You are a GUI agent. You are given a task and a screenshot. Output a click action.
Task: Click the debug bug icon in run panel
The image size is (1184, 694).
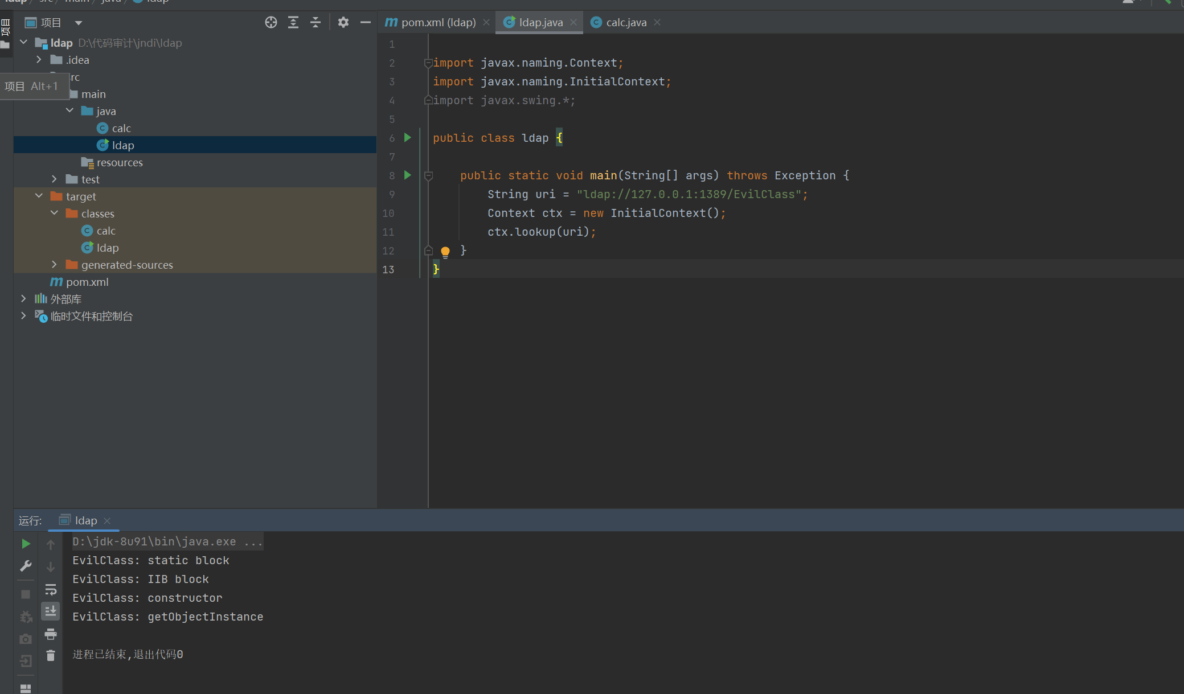click(x=26, y=617)
